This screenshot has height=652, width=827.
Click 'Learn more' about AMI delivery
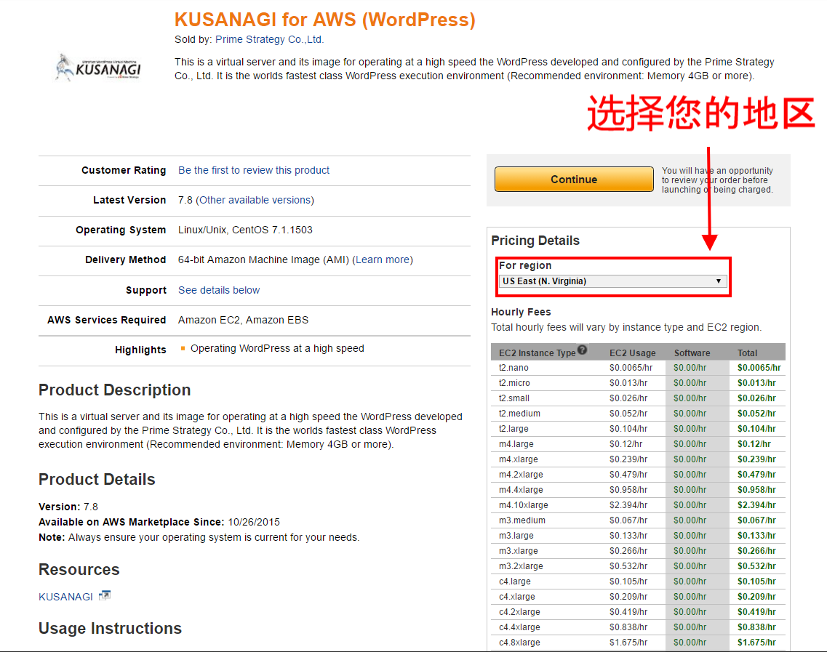tap(383, 259)
